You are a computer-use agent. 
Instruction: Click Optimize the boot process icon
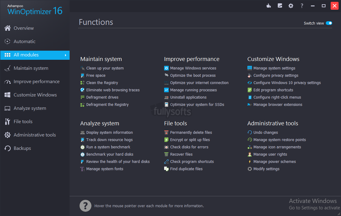coord(166,76)
